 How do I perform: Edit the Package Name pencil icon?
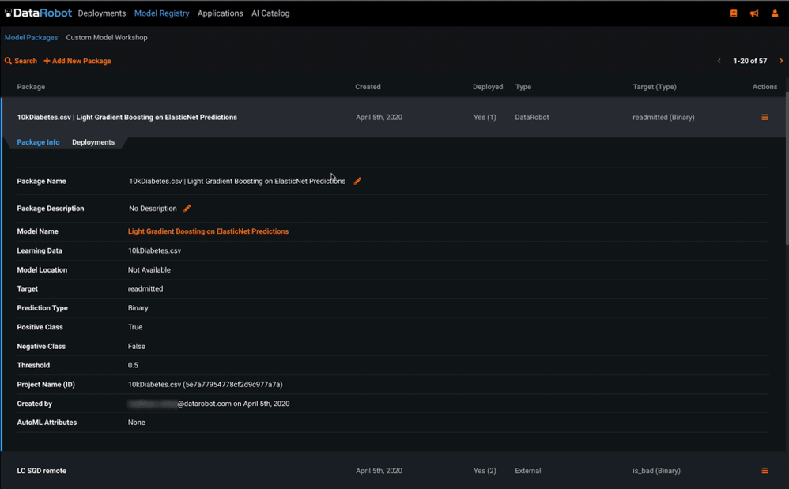coord(357,181)
